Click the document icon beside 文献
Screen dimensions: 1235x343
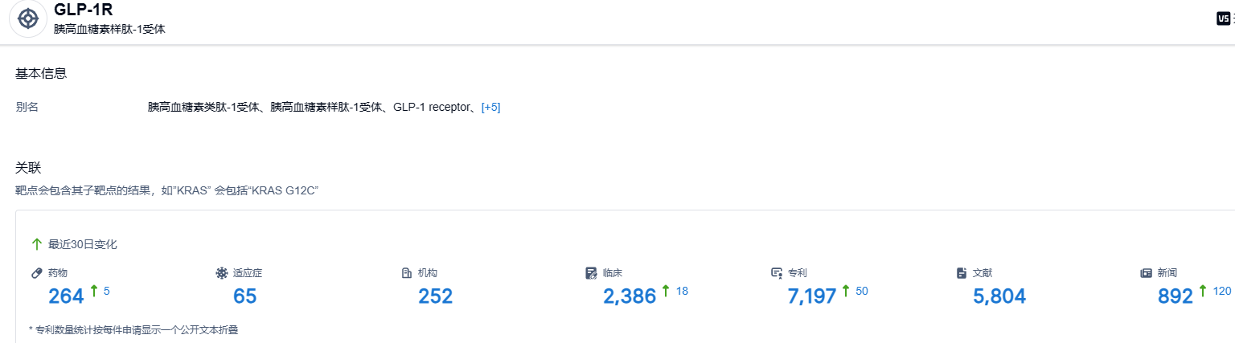click(962, 273)
